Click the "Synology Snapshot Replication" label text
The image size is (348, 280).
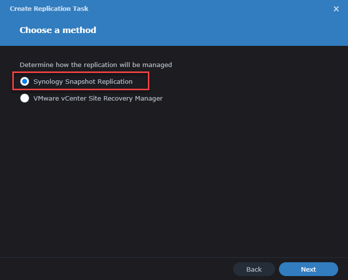pos(83,81)
